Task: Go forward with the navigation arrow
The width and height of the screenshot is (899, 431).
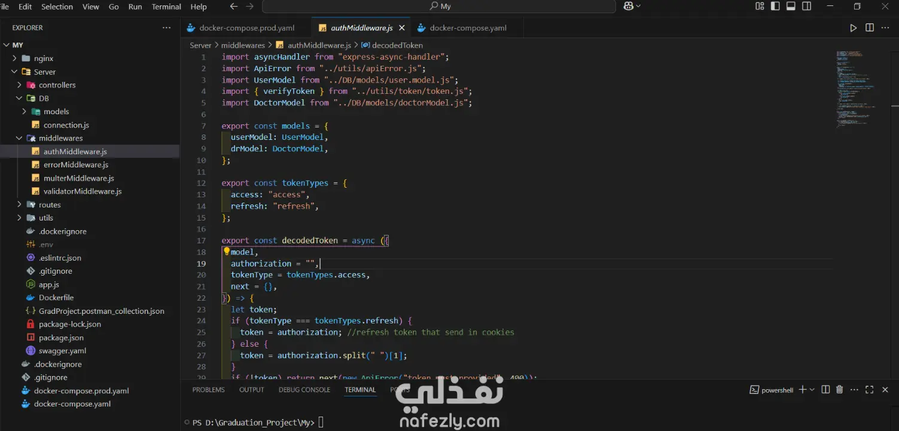Action: click(x=249, y=6)
